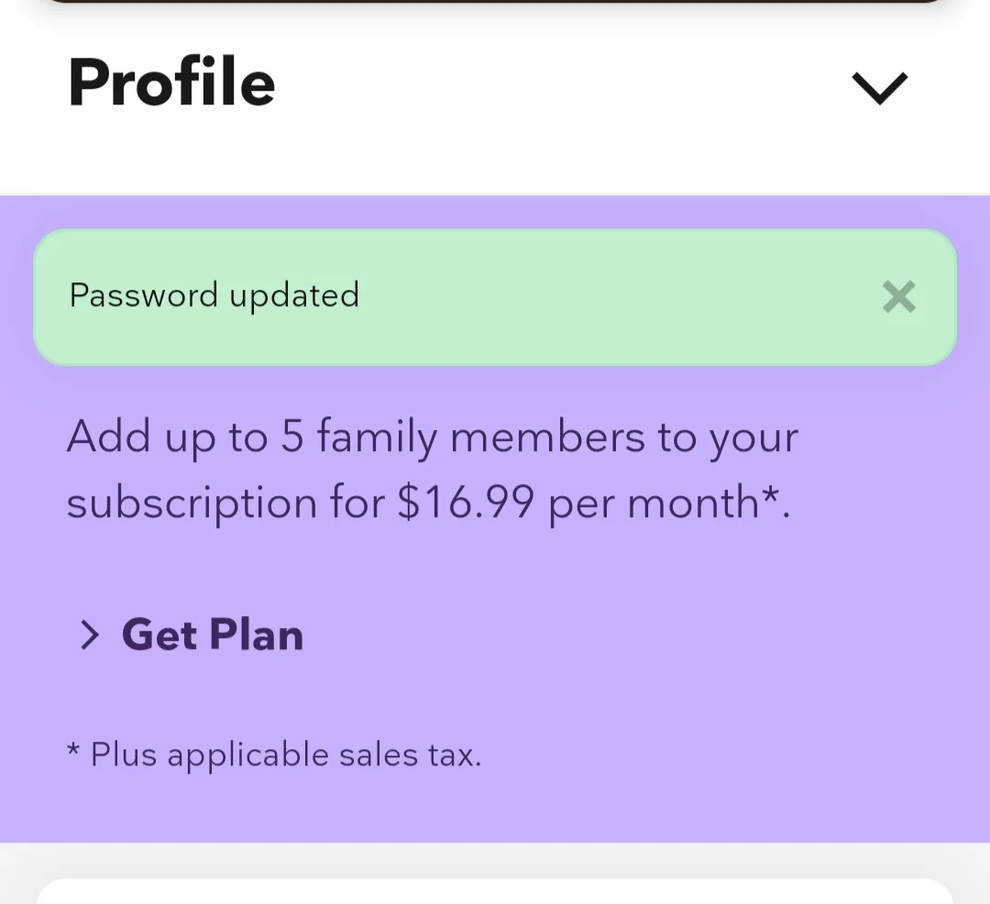
Task: Tap the purple family plan promo panel
Action: coord(495,519)
